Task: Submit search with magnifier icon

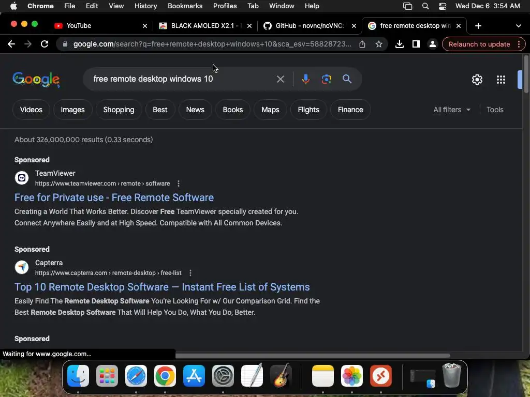Action: pos(347,79)
